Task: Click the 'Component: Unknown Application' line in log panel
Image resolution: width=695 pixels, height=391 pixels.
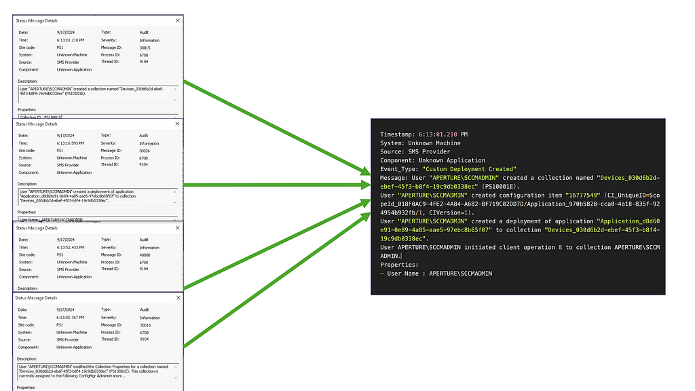Action: tap(432, 160)
